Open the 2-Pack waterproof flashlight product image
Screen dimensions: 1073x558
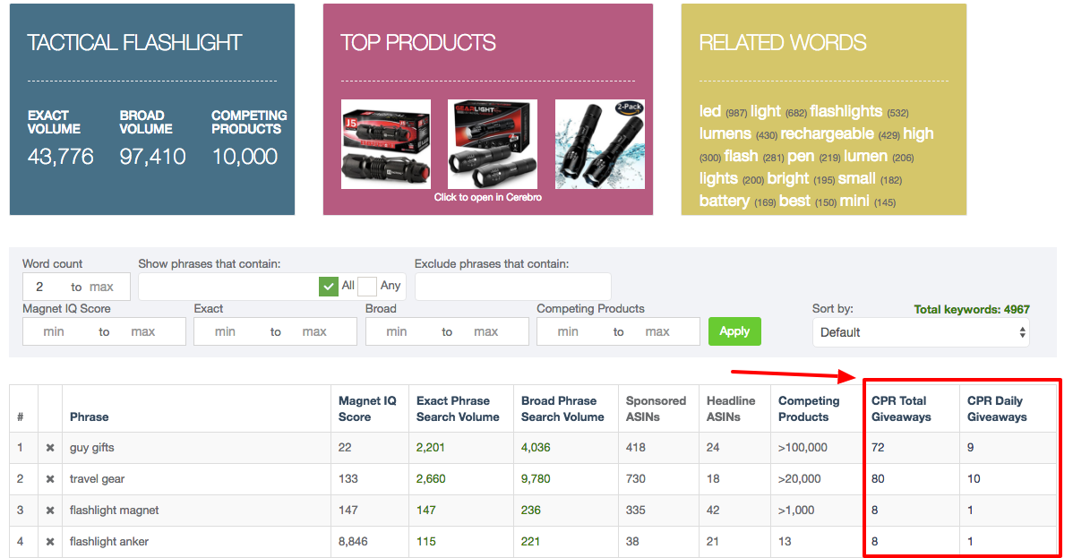pos(600,144)
